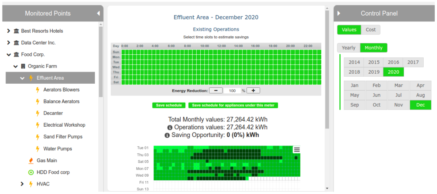Collapse Monitored Points panel with arrow icon
The height and width of the screenshot is (194, 437).
click(x=98, y=13)
